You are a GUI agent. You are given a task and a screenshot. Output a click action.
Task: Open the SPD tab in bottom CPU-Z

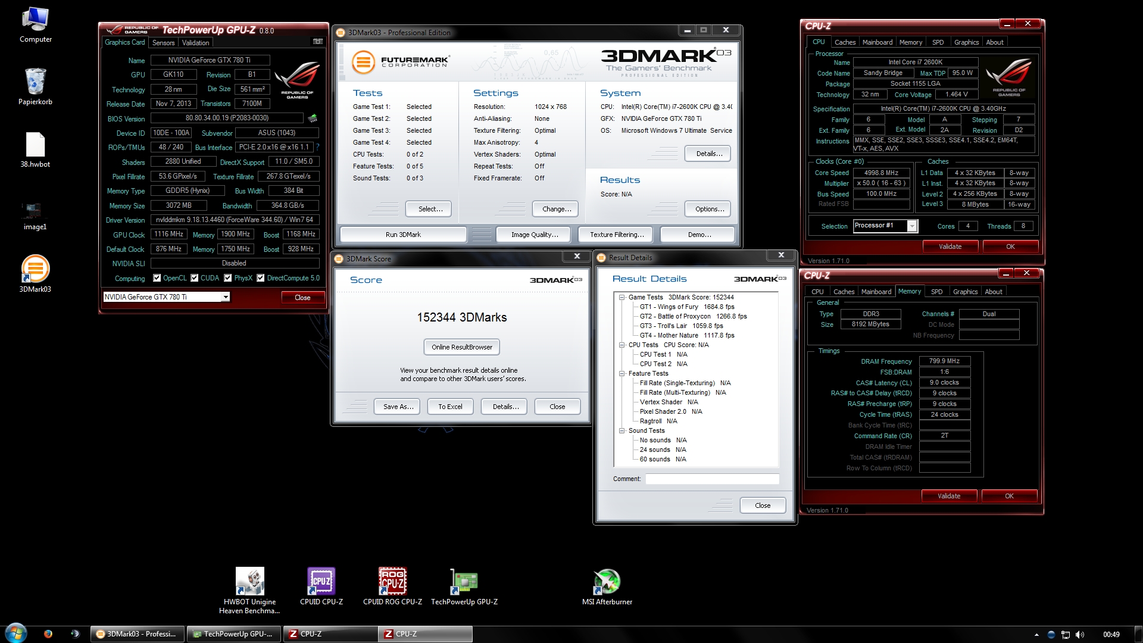click(936, 292)
